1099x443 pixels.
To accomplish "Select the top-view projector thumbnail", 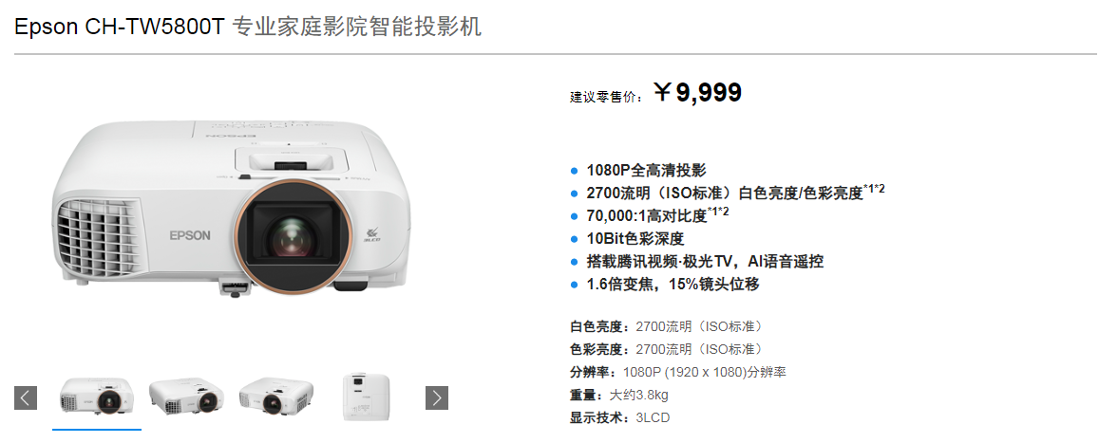I will (x=366, y=397).
